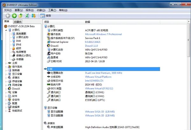Expand the 网络设备 tree node
Viewport: 191px width, 130px height.
[x=6, y=85]
